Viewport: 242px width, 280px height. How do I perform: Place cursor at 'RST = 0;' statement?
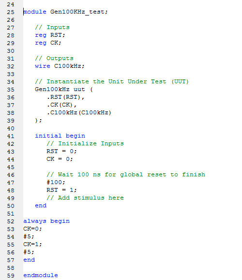[x=61, y=152]
